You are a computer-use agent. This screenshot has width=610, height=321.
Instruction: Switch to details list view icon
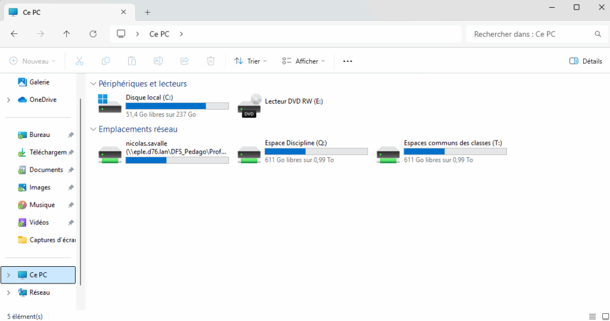click(x=592, y=316)
